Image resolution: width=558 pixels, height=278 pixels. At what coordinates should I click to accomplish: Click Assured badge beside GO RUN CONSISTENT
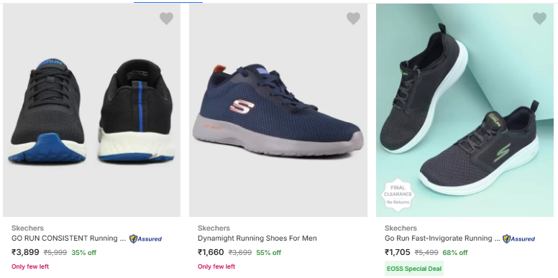[145, 238]
